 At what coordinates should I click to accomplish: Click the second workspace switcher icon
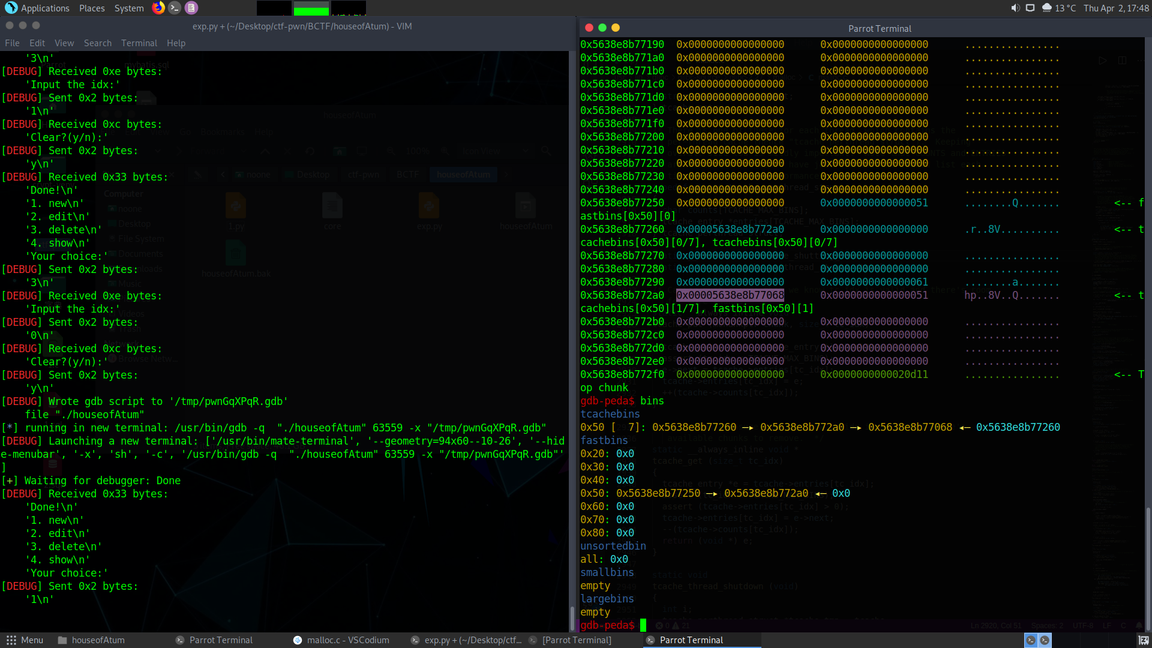[1045, 640]
